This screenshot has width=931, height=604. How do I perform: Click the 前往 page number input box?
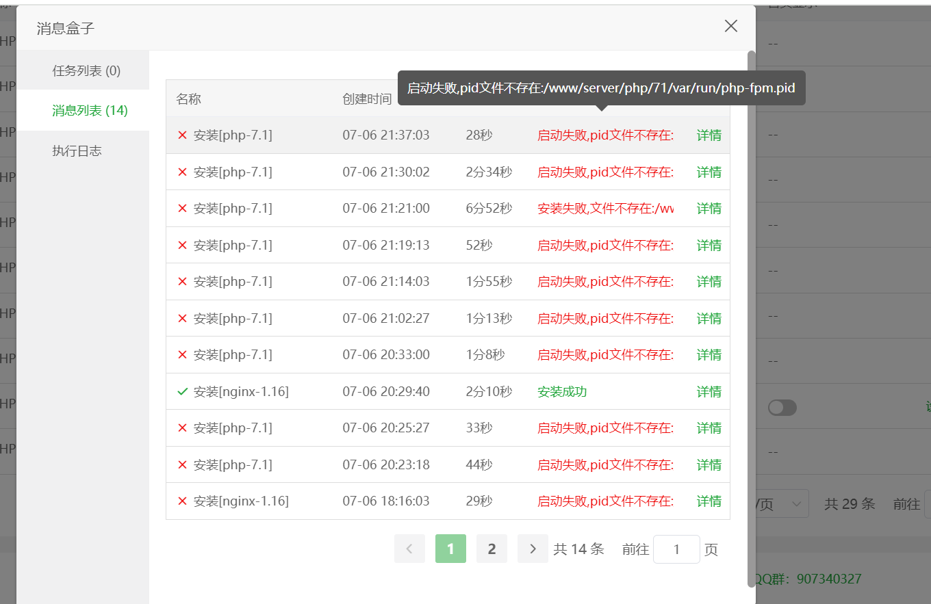[676, 549]
